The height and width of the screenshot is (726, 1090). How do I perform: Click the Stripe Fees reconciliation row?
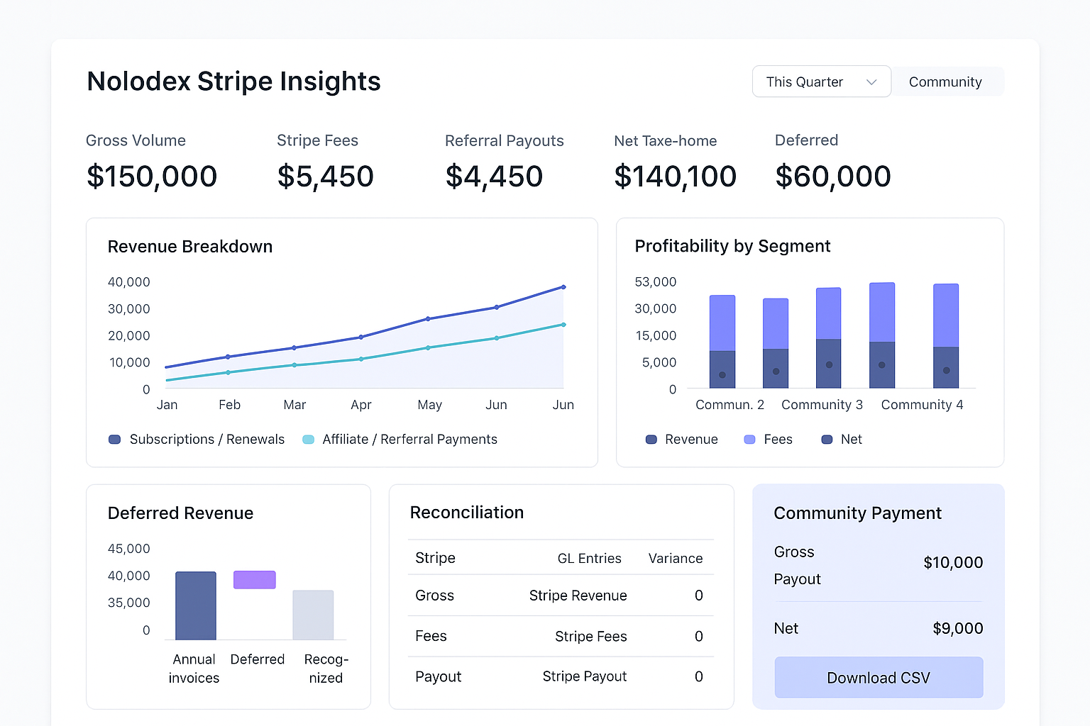coord(561,636)
